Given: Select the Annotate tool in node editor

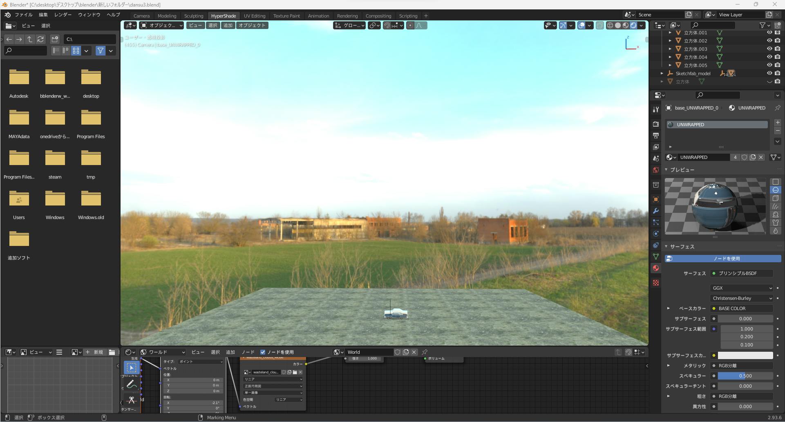Looking at the screenshot, I should pyautogui.click(x=131, y=384).
